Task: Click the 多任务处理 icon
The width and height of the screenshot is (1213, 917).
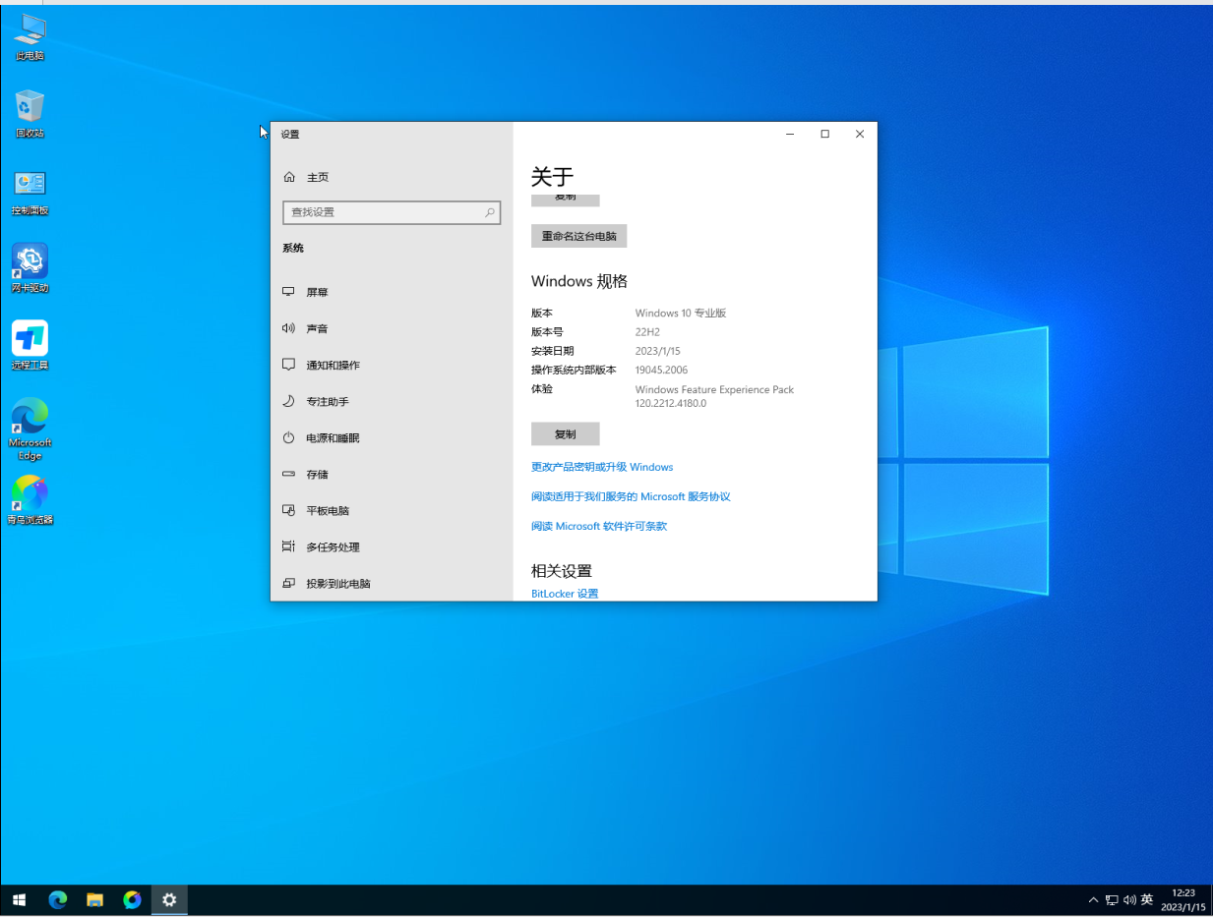Action: 288,546
